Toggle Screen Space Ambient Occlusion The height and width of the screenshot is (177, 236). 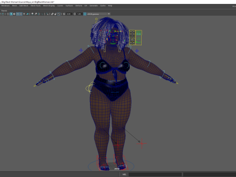click(32, 14)
